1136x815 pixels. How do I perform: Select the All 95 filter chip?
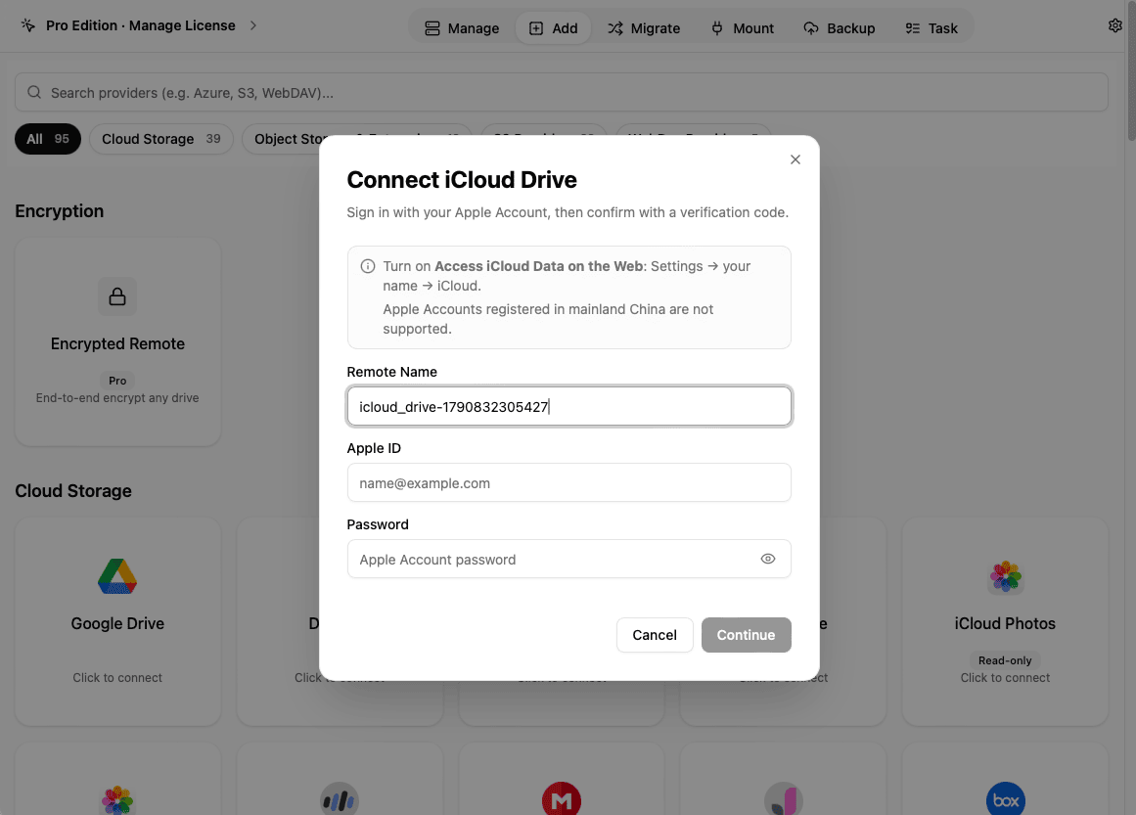(48, 139)
